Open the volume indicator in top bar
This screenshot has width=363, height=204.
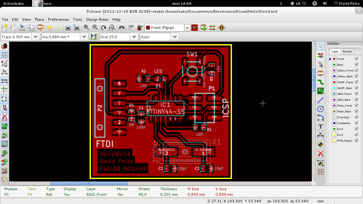(325, 3)
